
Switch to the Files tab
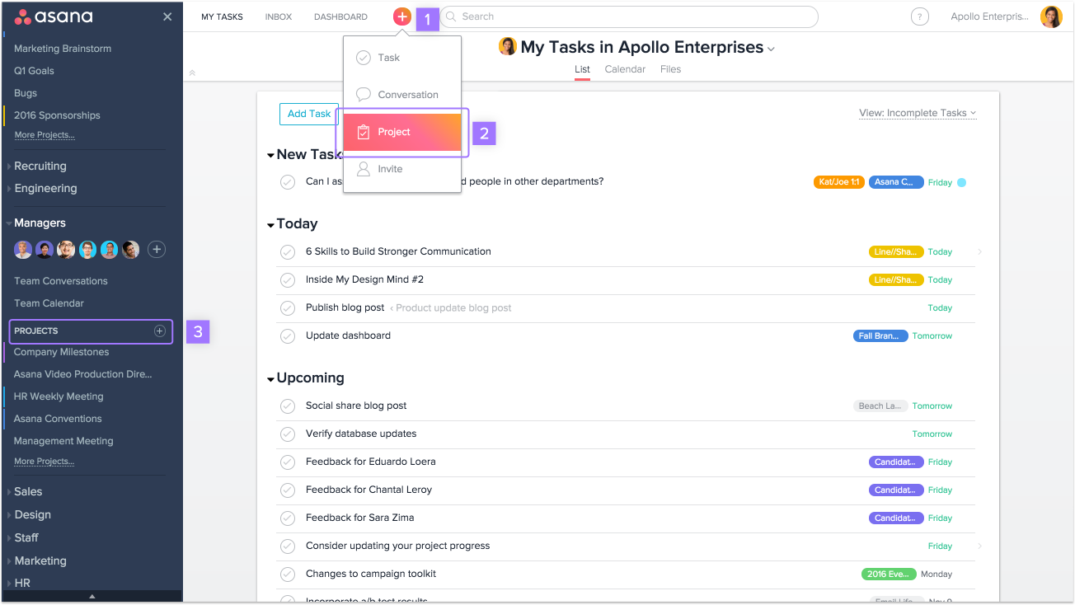coord(670,69)
